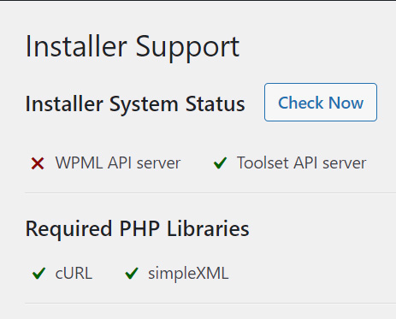Click the green checkmark beside simpleXML
This screenshot has height=319, width=396.
132,273
